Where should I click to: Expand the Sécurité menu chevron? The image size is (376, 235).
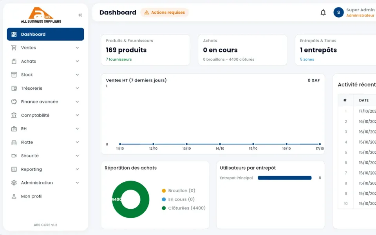coord(77,156)
